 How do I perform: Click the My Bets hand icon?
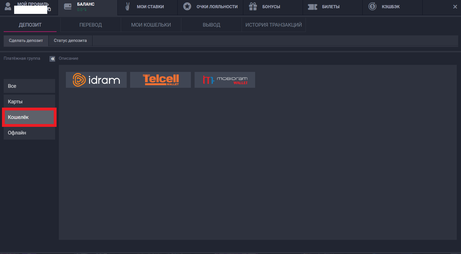coord(128,7)
